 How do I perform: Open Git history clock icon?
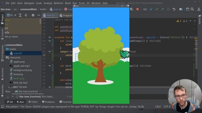tap(168, 9)
